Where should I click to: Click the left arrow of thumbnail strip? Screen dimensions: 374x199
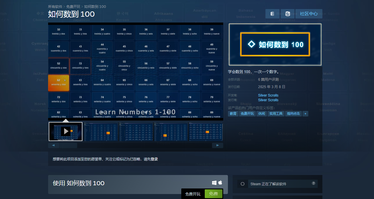[x=53, y=145]
